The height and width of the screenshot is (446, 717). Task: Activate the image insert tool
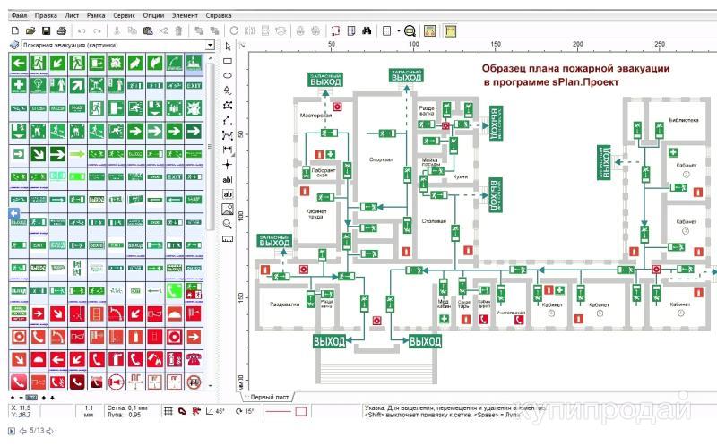228,208
